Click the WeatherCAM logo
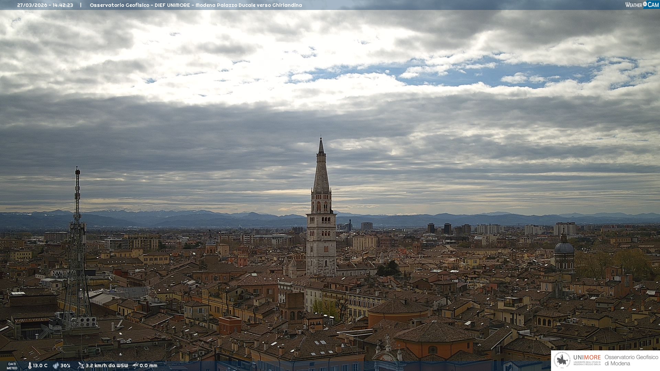 (642, 5)
